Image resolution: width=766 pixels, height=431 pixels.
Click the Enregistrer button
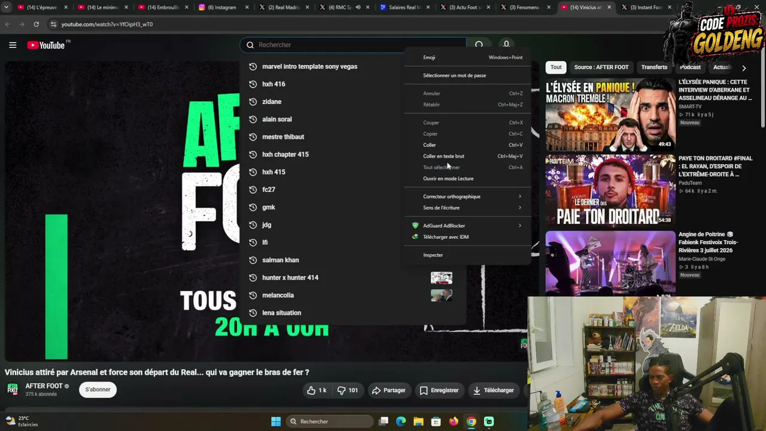439,390
